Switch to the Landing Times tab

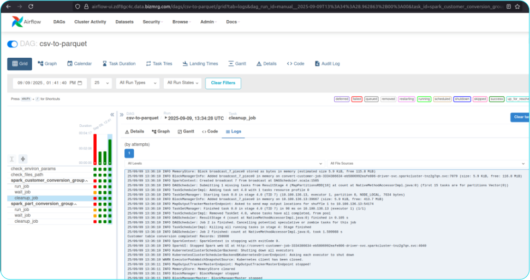200,64
